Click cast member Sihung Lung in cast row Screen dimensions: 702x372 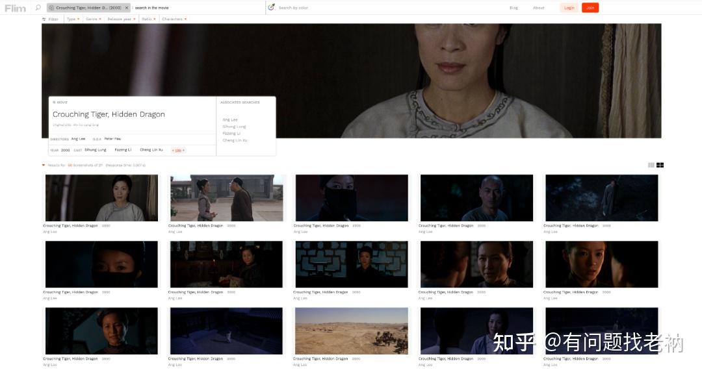(x=96, y=150)
